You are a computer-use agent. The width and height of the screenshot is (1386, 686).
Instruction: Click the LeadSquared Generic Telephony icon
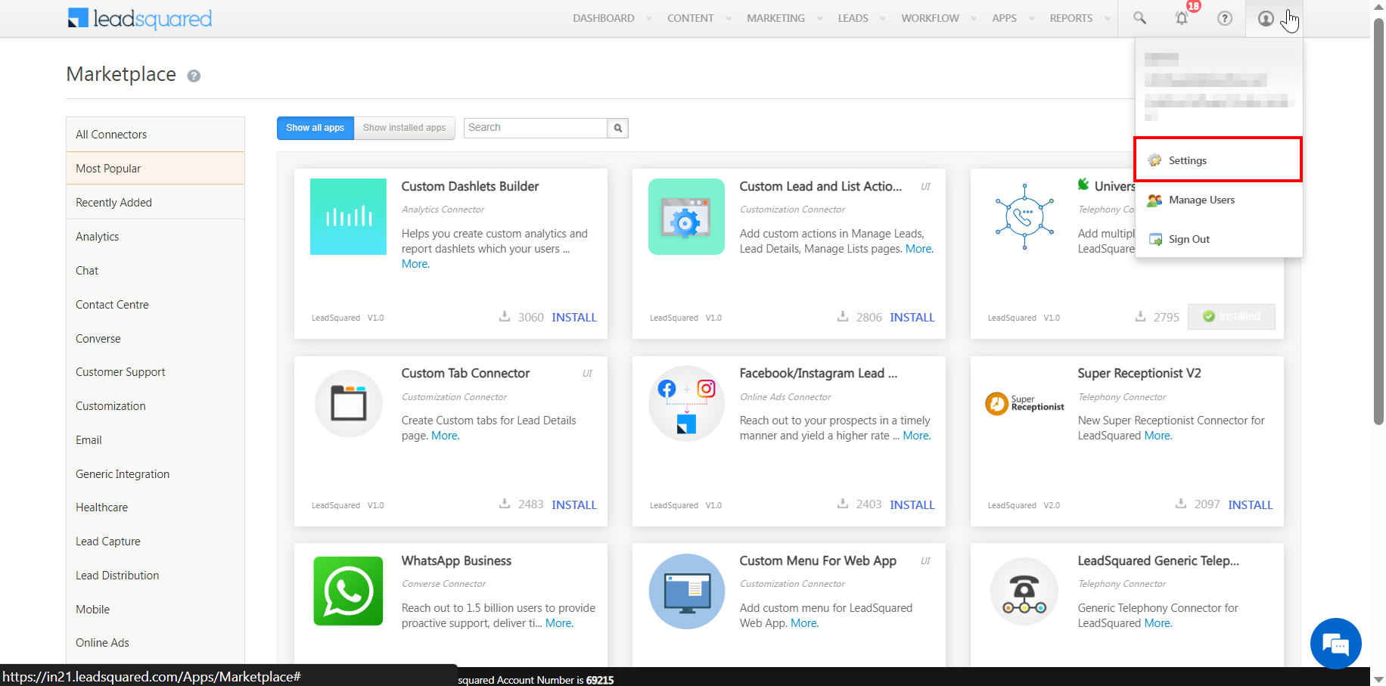pos(1024,591)
